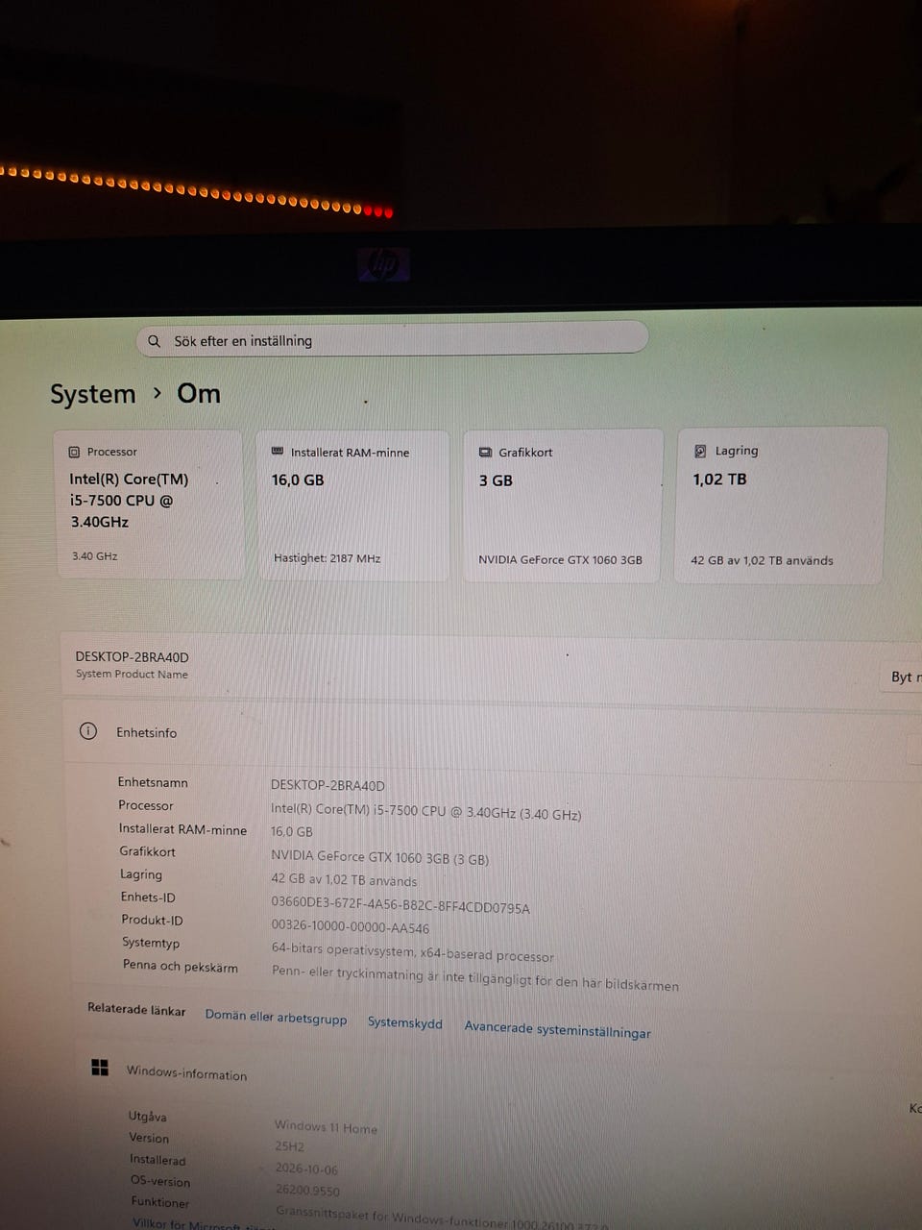Click the OS-version number value
The height and width of the screenshot is (1230, 922).
click(x=307, y=1190)
